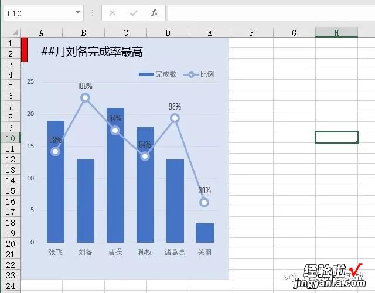Expand the Name Box dropdown arrow
The width and height of the screenshot is (375, 293).
(x=78, y=12)
